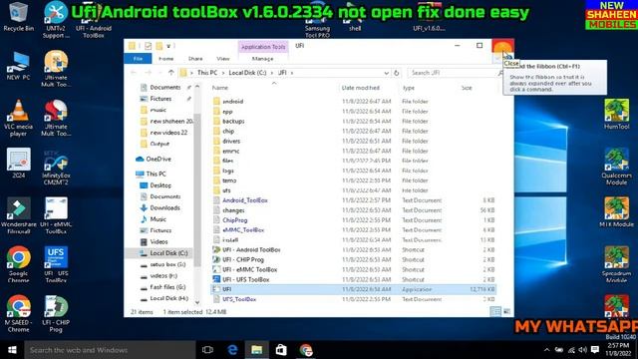The height and width of the screenshot is (359, 638).
Task: Select OneDrive in navigation pane
Action: coord(159,159)
